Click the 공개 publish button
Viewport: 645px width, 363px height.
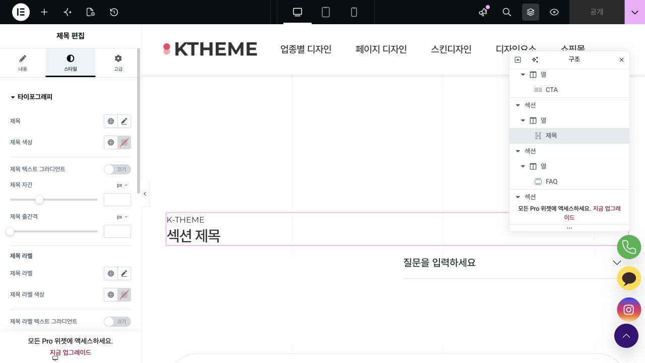point(597,12)
